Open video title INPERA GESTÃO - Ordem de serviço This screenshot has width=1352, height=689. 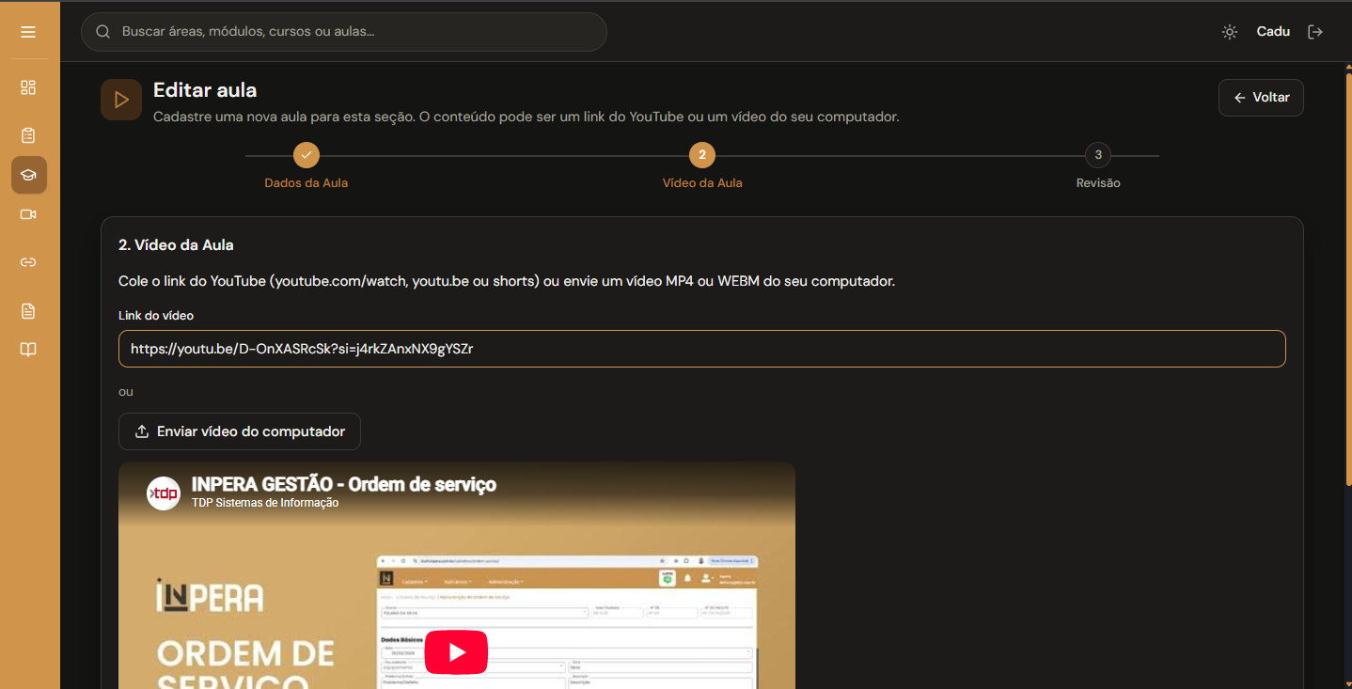pos(343,484)
